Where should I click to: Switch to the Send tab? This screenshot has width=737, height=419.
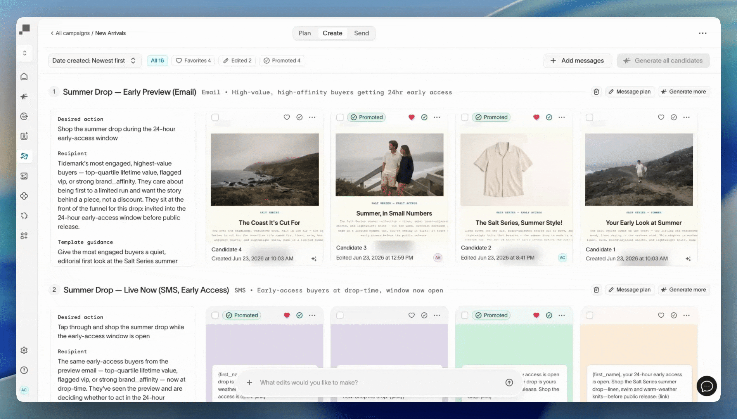pos(362,33)
